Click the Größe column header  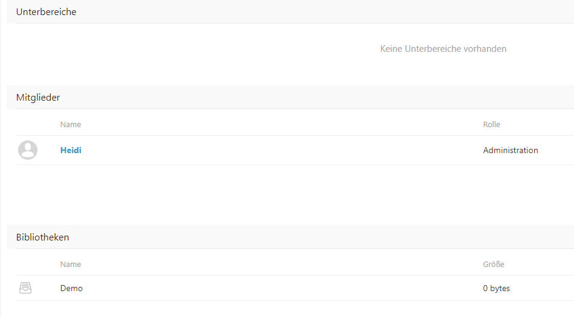tap(494, 265)
